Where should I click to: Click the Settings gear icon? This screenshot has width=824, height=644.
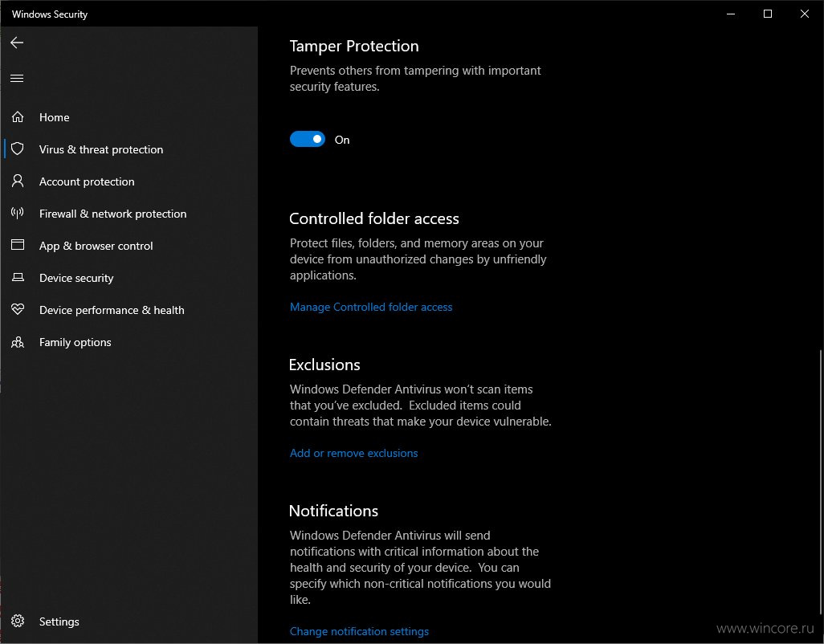pos(18,621)
